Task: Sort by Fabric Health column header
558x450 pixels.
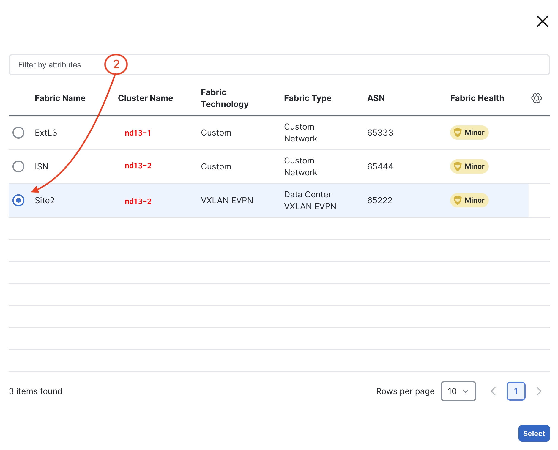Action: [x=477, y=98]
